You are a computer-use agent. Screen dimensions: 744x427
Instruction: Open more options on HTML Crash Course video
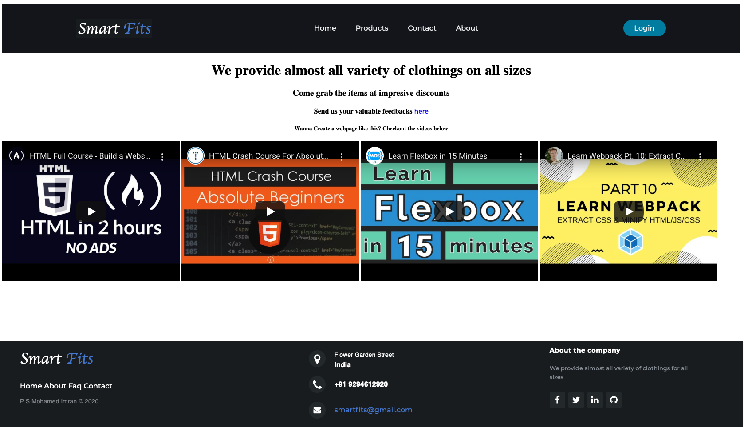(x=342, y=157)
